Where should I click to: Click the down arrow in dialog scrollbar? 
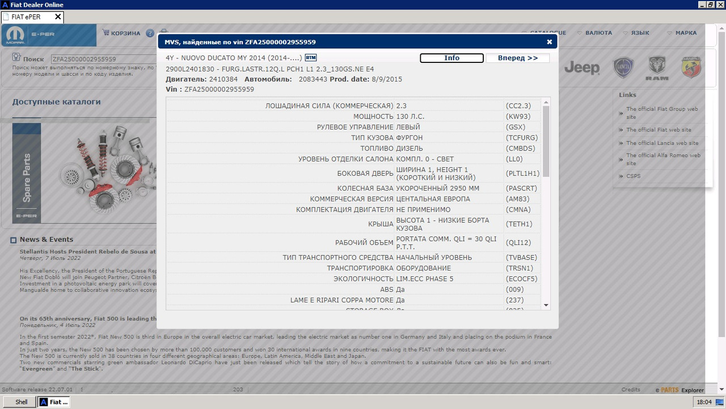546,305
